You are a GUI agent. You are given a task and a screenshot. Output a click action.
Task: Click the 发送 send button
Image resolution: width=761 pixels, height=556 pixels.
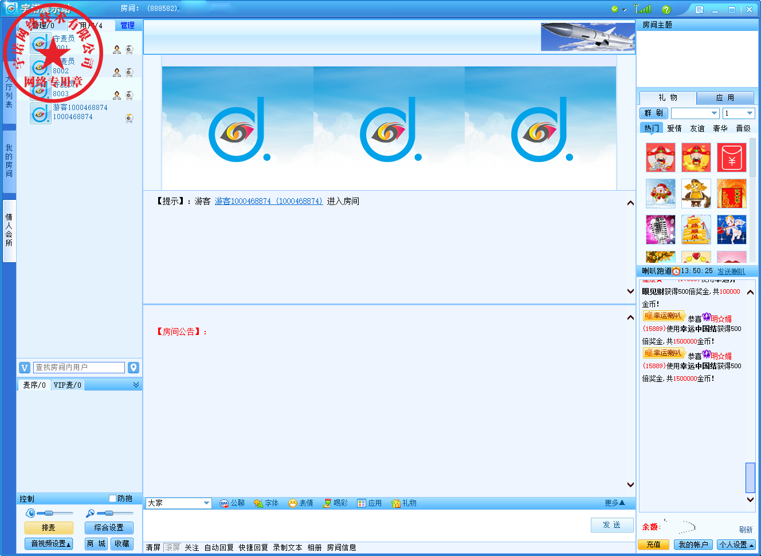[x=612, y=525]
